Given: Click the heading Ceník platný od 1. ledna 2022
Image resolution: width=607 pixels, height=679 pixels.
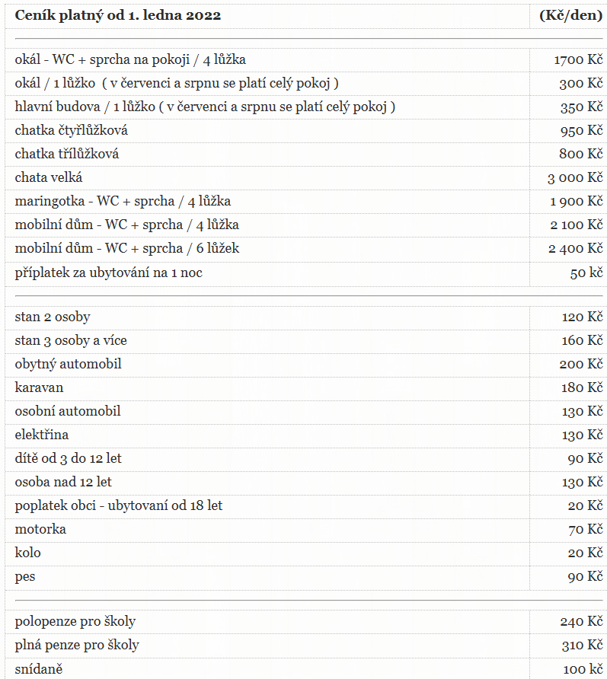Looking at the screenshot, I should [x=118, y=15].
